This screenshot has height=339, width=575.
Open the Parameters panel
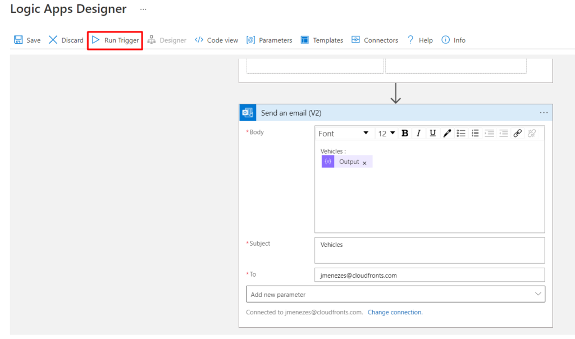click(x=269, y=40)
